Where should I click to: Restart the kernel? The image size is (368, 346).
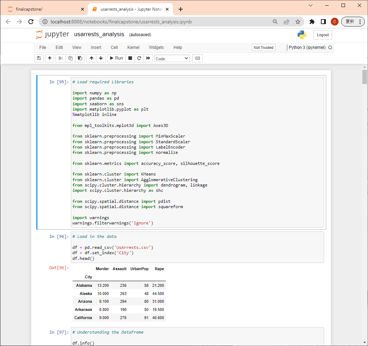click(x=139, y=58)
